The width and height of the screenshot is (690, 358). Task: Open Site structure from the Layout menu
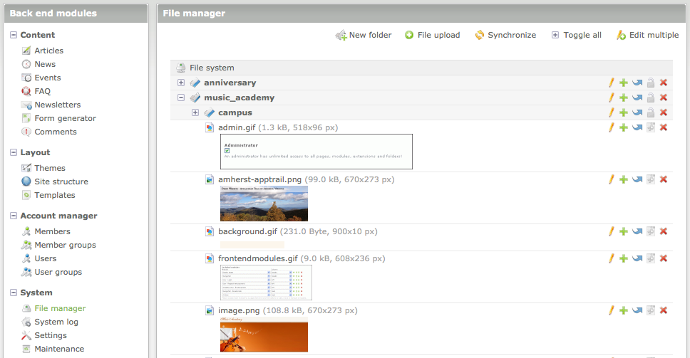pyautogui.click(x=61, y=181)
